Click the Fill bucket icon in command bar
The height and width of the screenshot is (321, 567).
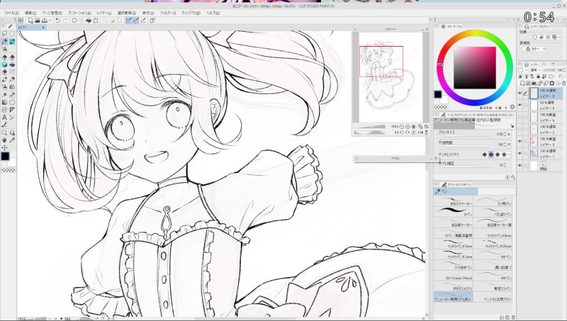tap(89, 21)
